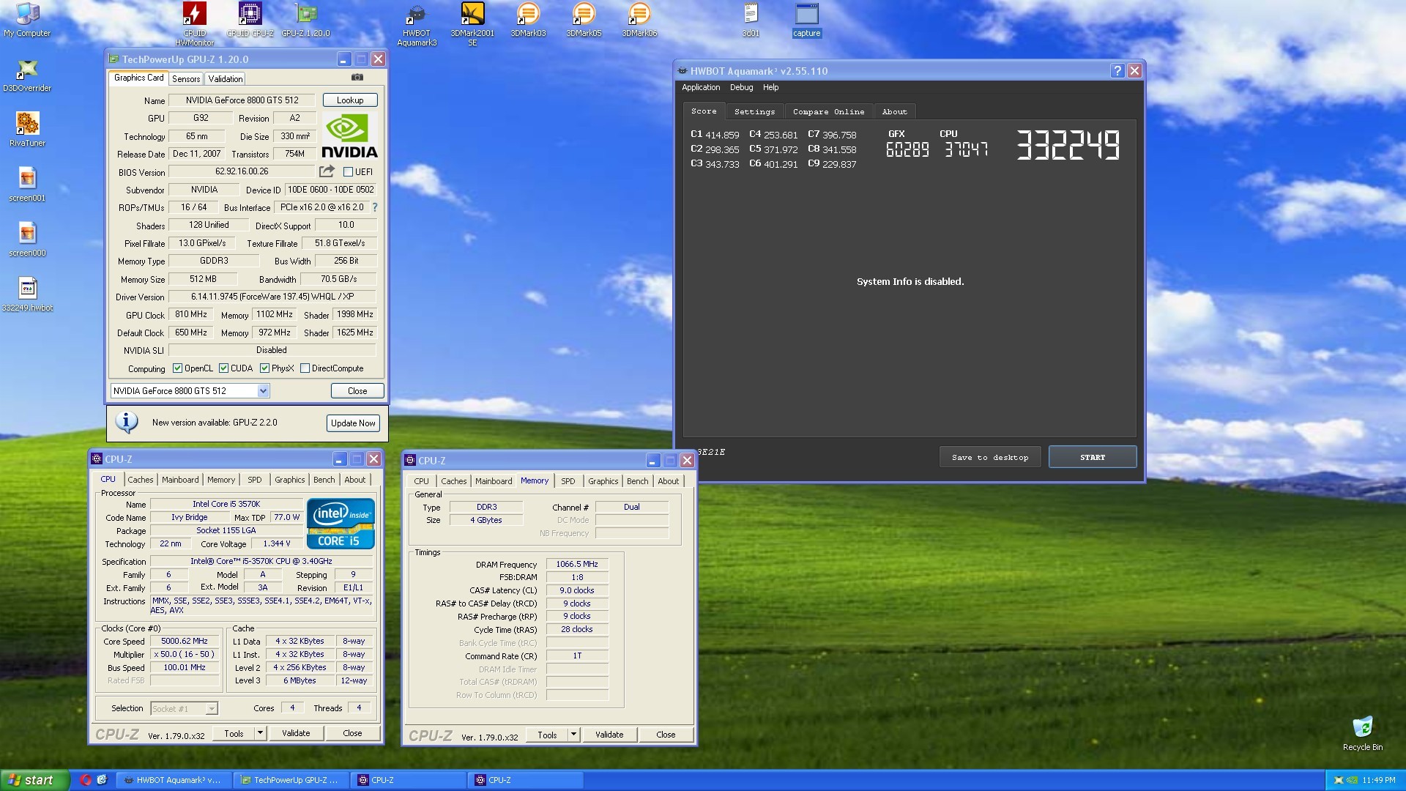Open Caches tab in right CPU-Z window

(453, 481)
